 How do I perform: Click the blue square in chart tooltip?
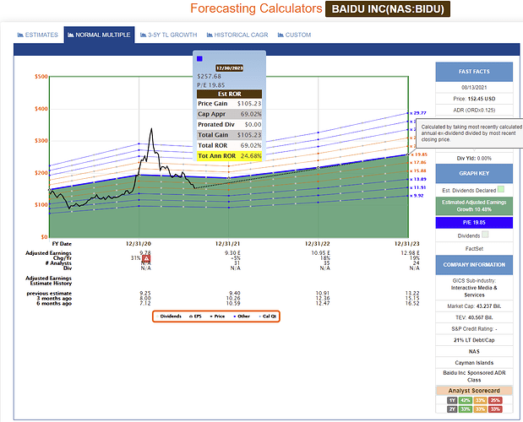point(199,58)
